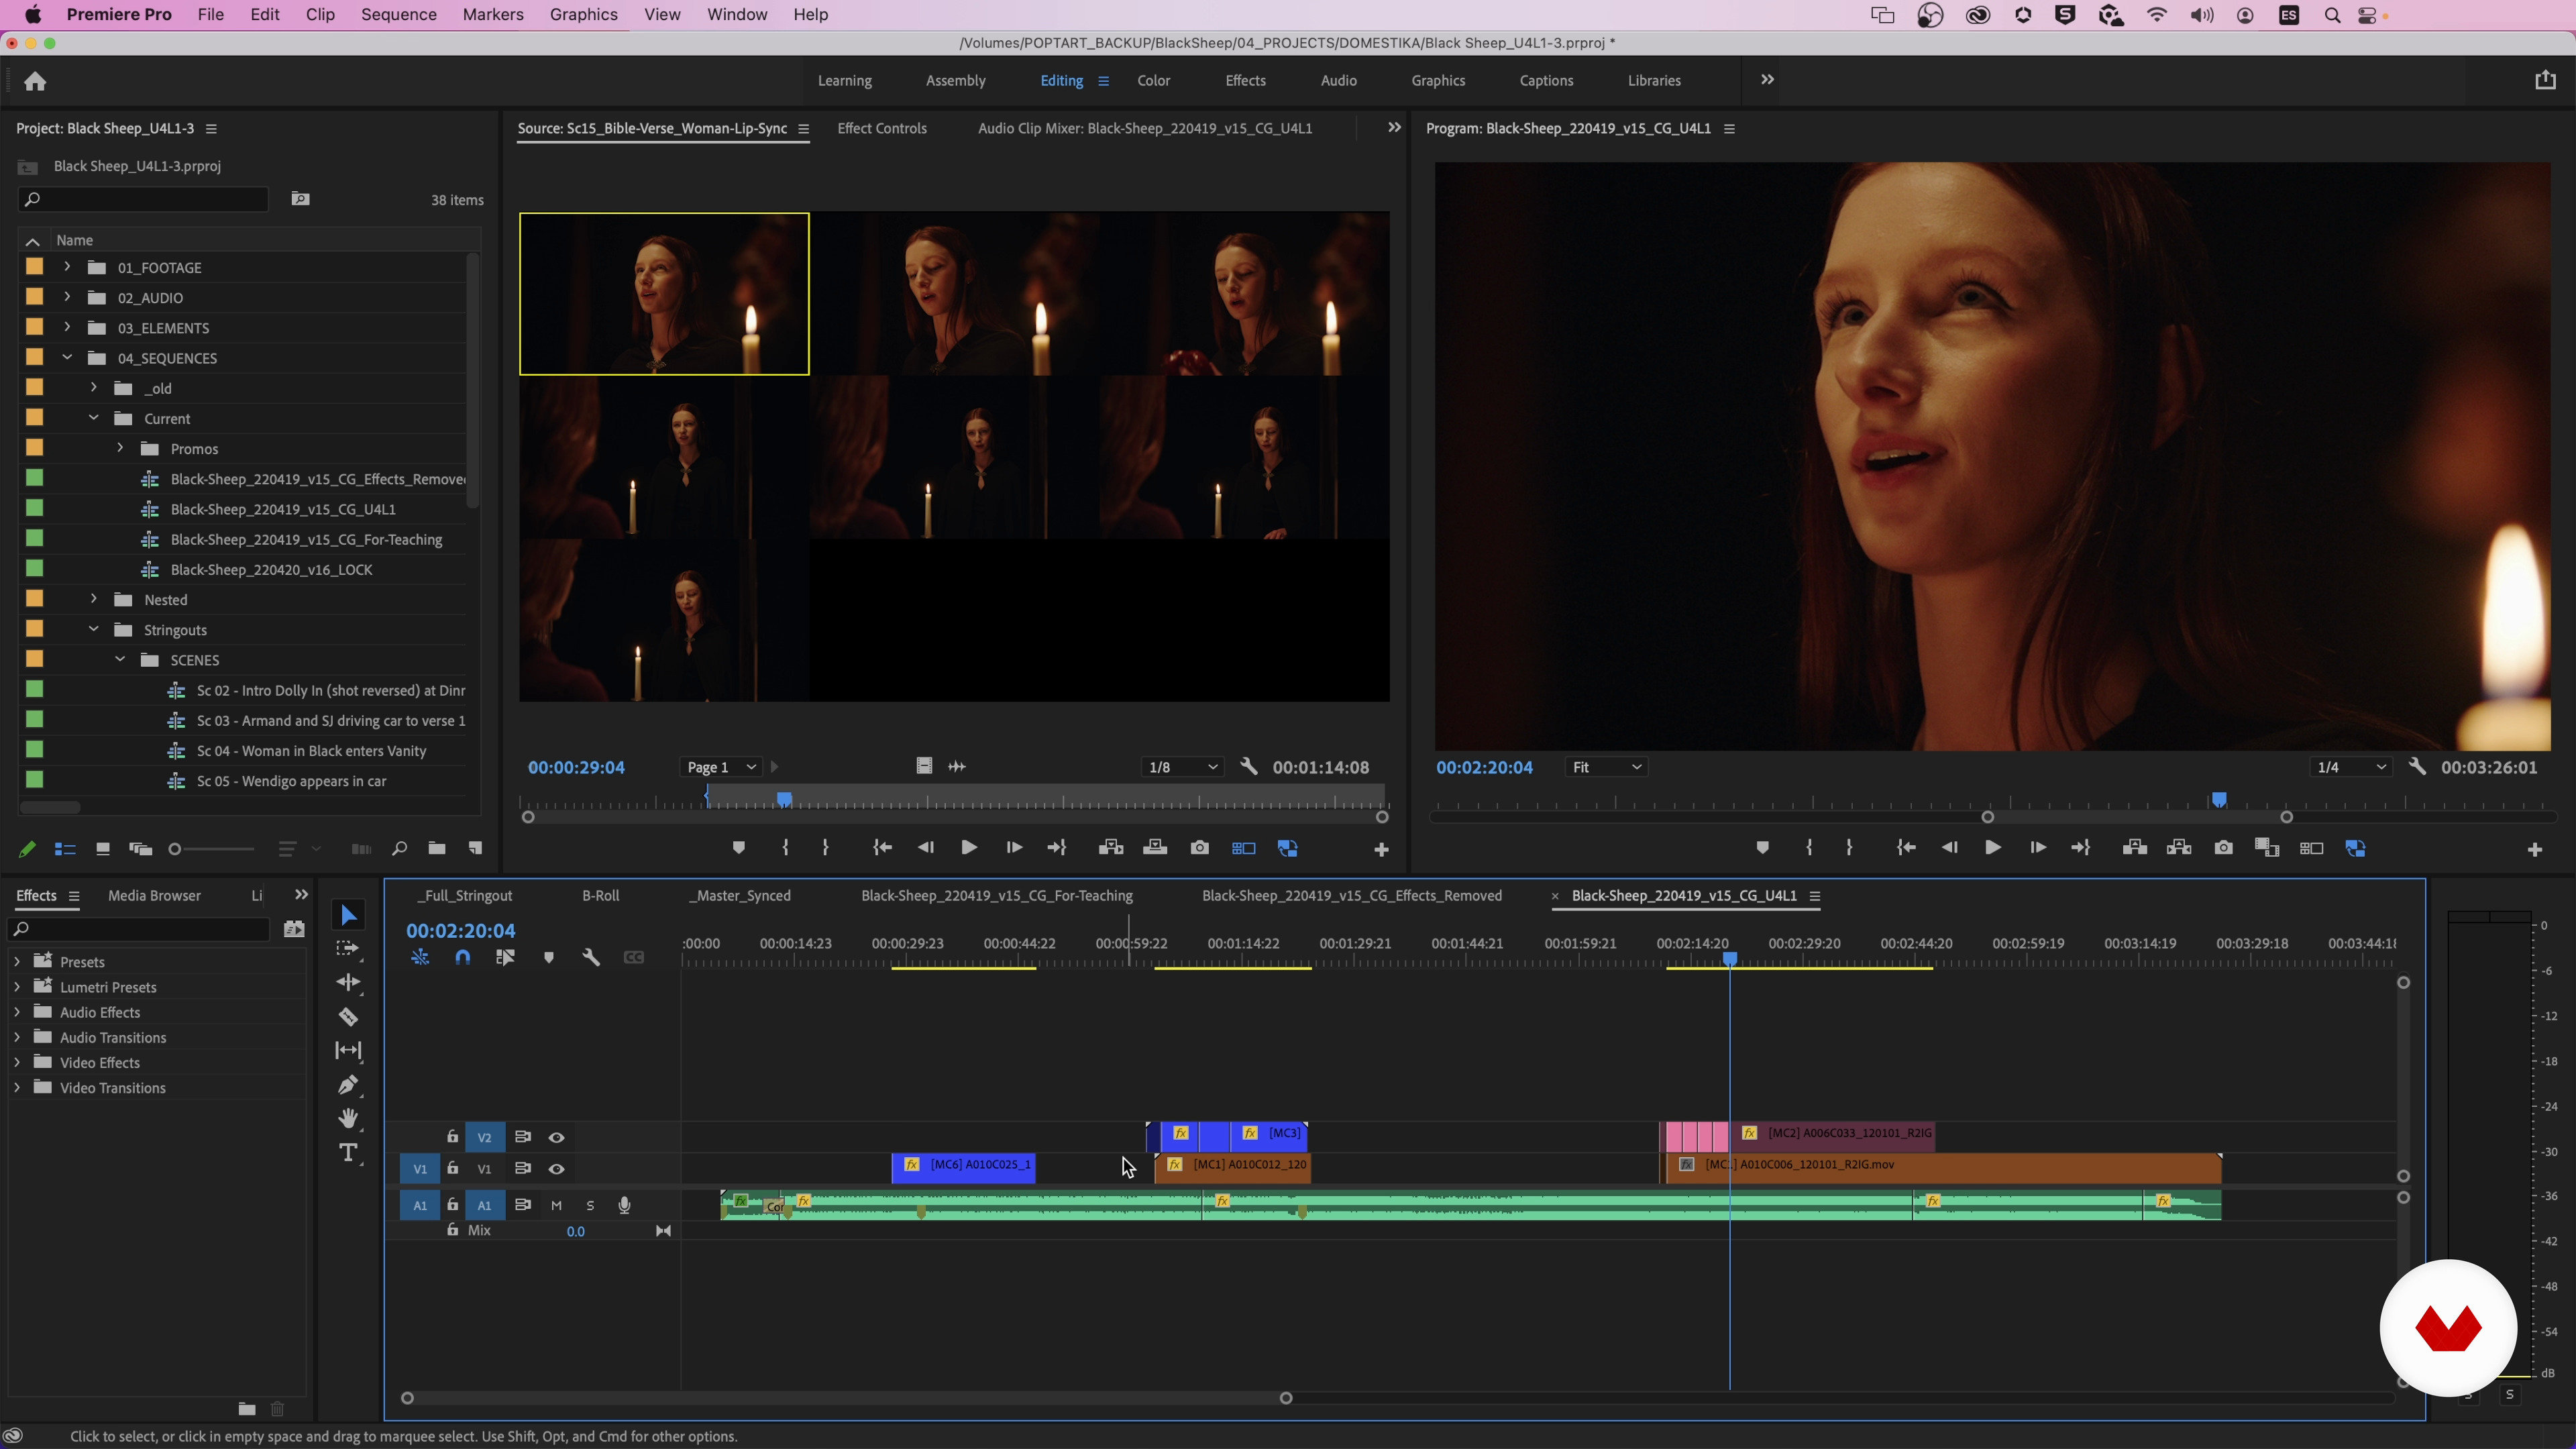Expand the 01_FOOTAGE bin

[x=67, y=267]
